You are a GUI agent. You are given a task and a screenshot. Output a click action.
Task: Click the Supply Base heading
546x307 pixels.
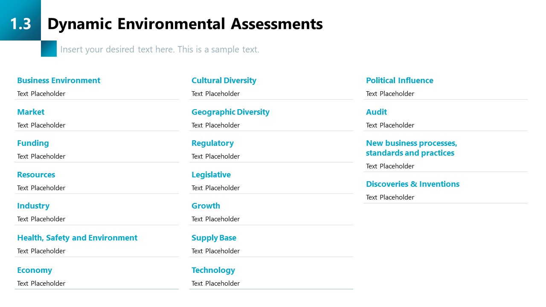(214, 238)
